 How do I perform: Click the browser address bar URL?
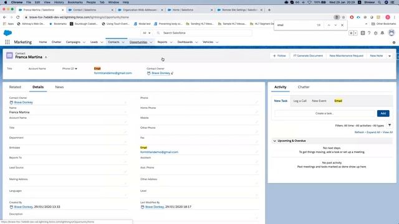[x=79, y=17]
